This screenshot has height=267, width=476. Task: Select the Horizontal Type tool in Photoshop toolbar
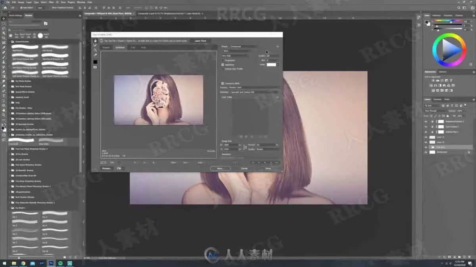4,96
